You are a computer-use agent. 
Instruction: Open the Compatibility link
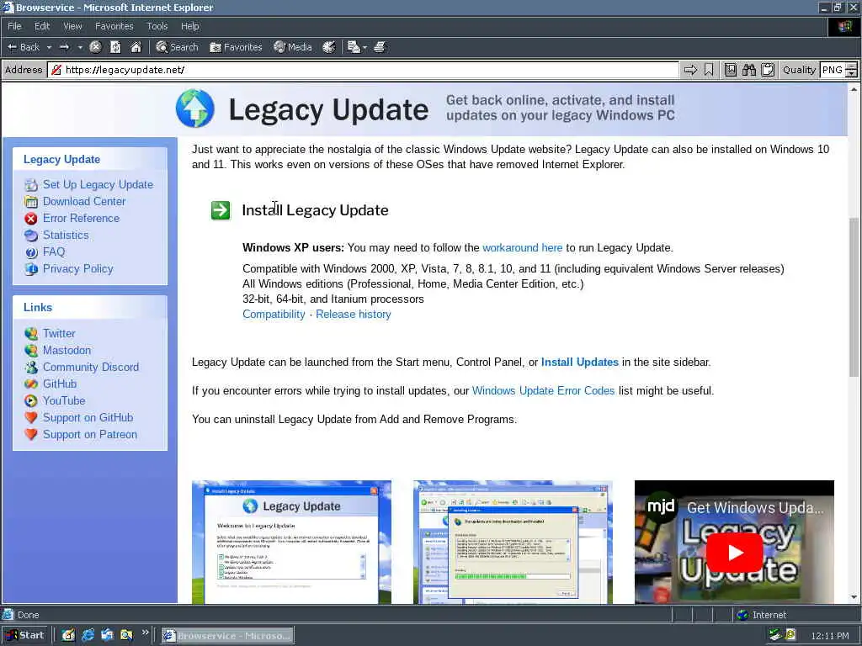click(x=274, y=315)
